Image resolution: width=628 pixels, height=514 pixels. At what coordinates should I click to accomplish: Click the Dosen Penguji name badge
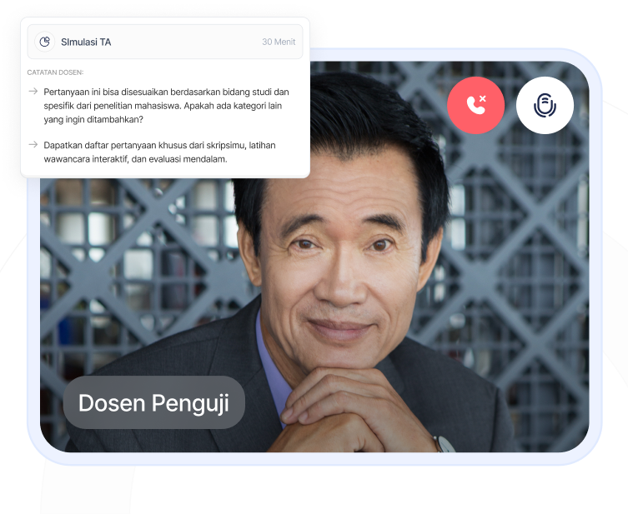(x=153, y=402)
